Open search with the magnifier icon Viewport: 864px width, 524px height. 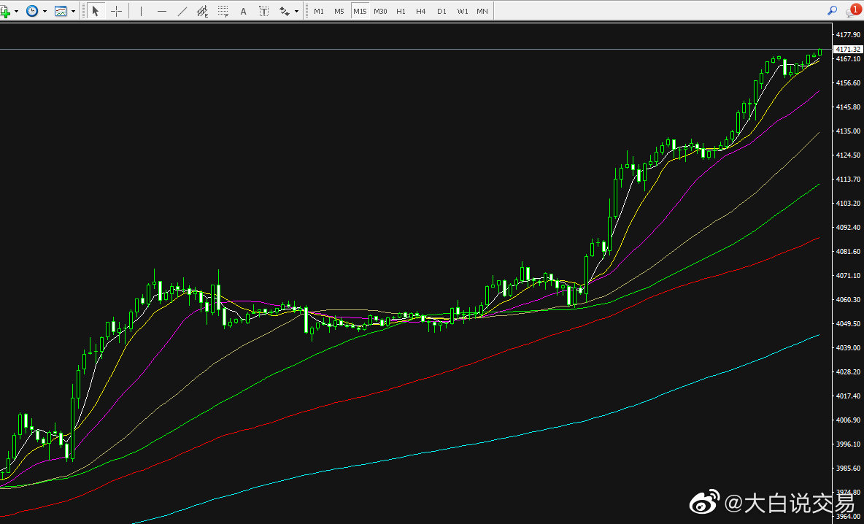coord(832,11)
